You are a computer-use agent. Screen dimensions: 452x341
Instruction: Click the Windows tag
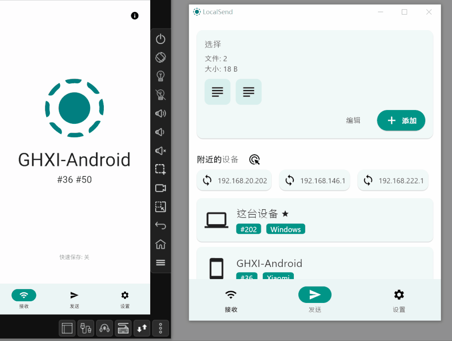point(286,229)
